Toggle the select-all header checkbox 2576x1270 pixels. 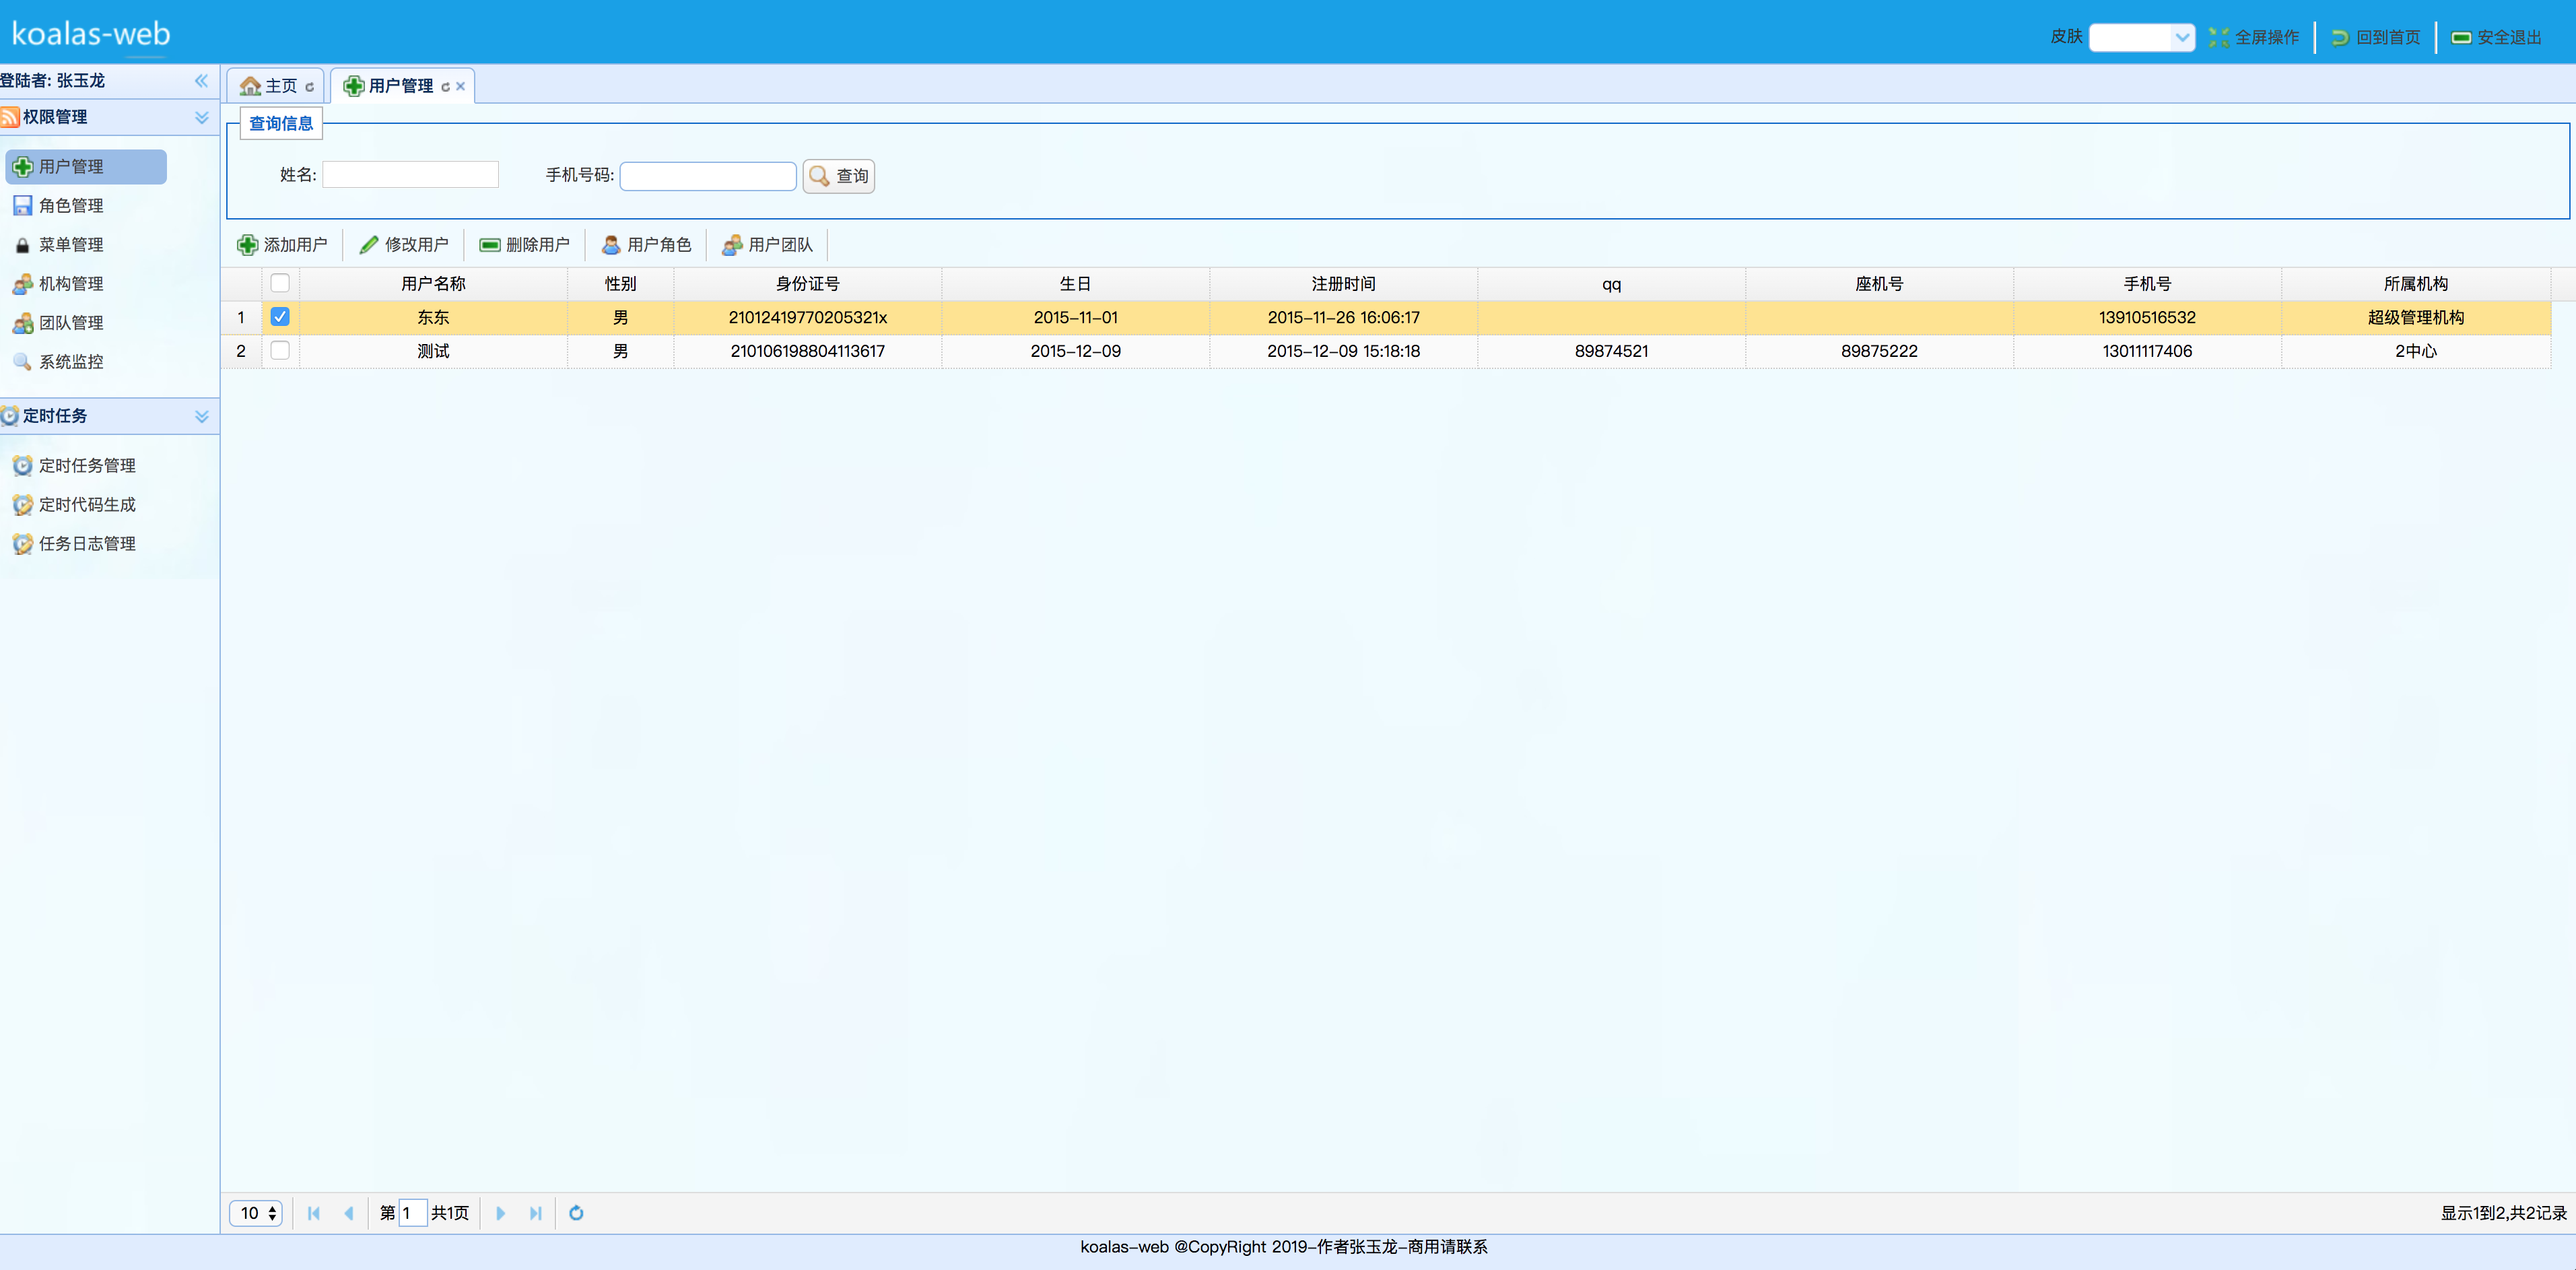click(x=280, y=283)
